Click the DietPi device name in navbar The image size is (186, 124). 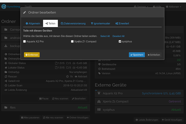(x=28, y=7)
